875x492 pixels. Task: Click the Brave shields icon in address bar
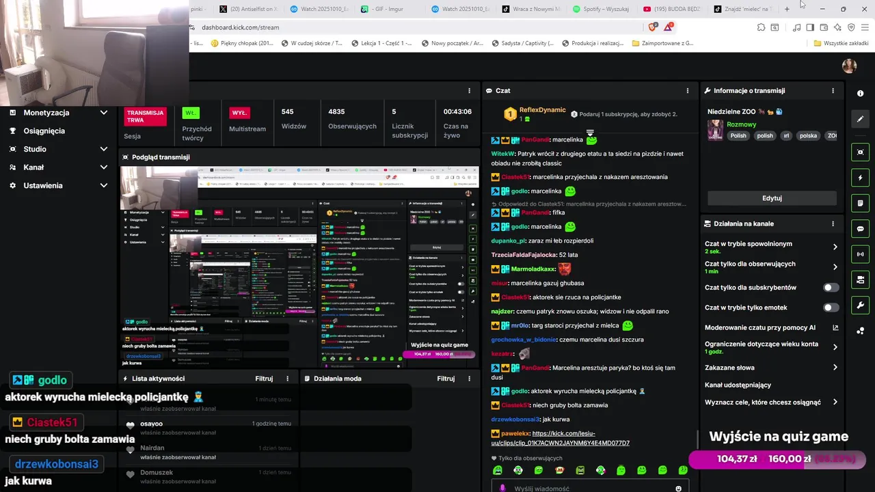tap(652, 27)
